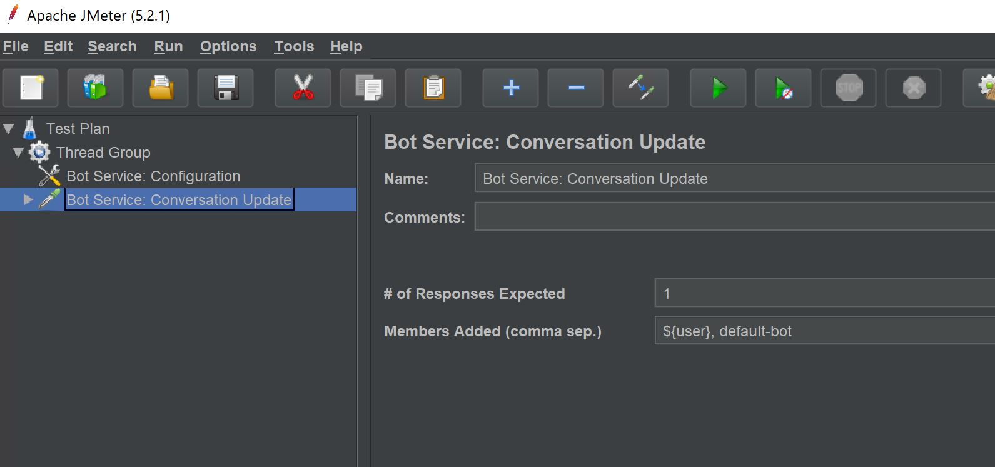Open the Tools menu

(294, 46)
